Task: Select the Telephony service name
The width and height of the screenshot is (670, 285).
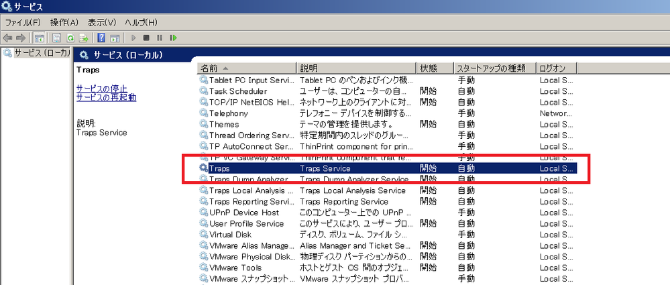Action: click(229, 113)
